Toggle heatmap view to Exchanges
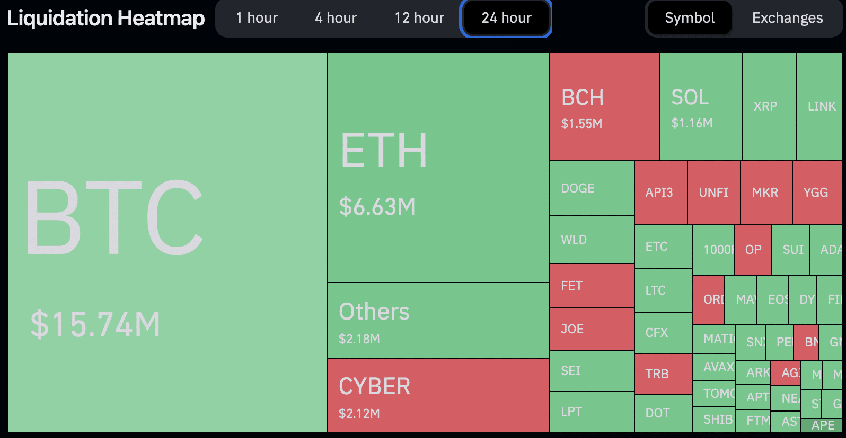Image resolution: width=846 pixels, height=438 pixels. pyautogui.click(x=787, y=18)
